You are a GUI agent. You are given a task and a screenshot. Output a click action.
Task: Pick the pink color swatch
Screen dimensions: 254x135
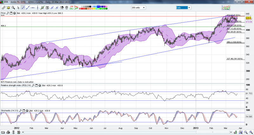(107, 6)
